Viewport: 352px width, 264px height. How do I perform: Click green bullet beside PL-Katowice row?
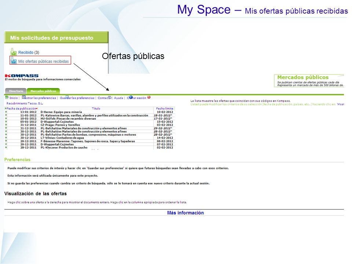(x=6, y=115)
